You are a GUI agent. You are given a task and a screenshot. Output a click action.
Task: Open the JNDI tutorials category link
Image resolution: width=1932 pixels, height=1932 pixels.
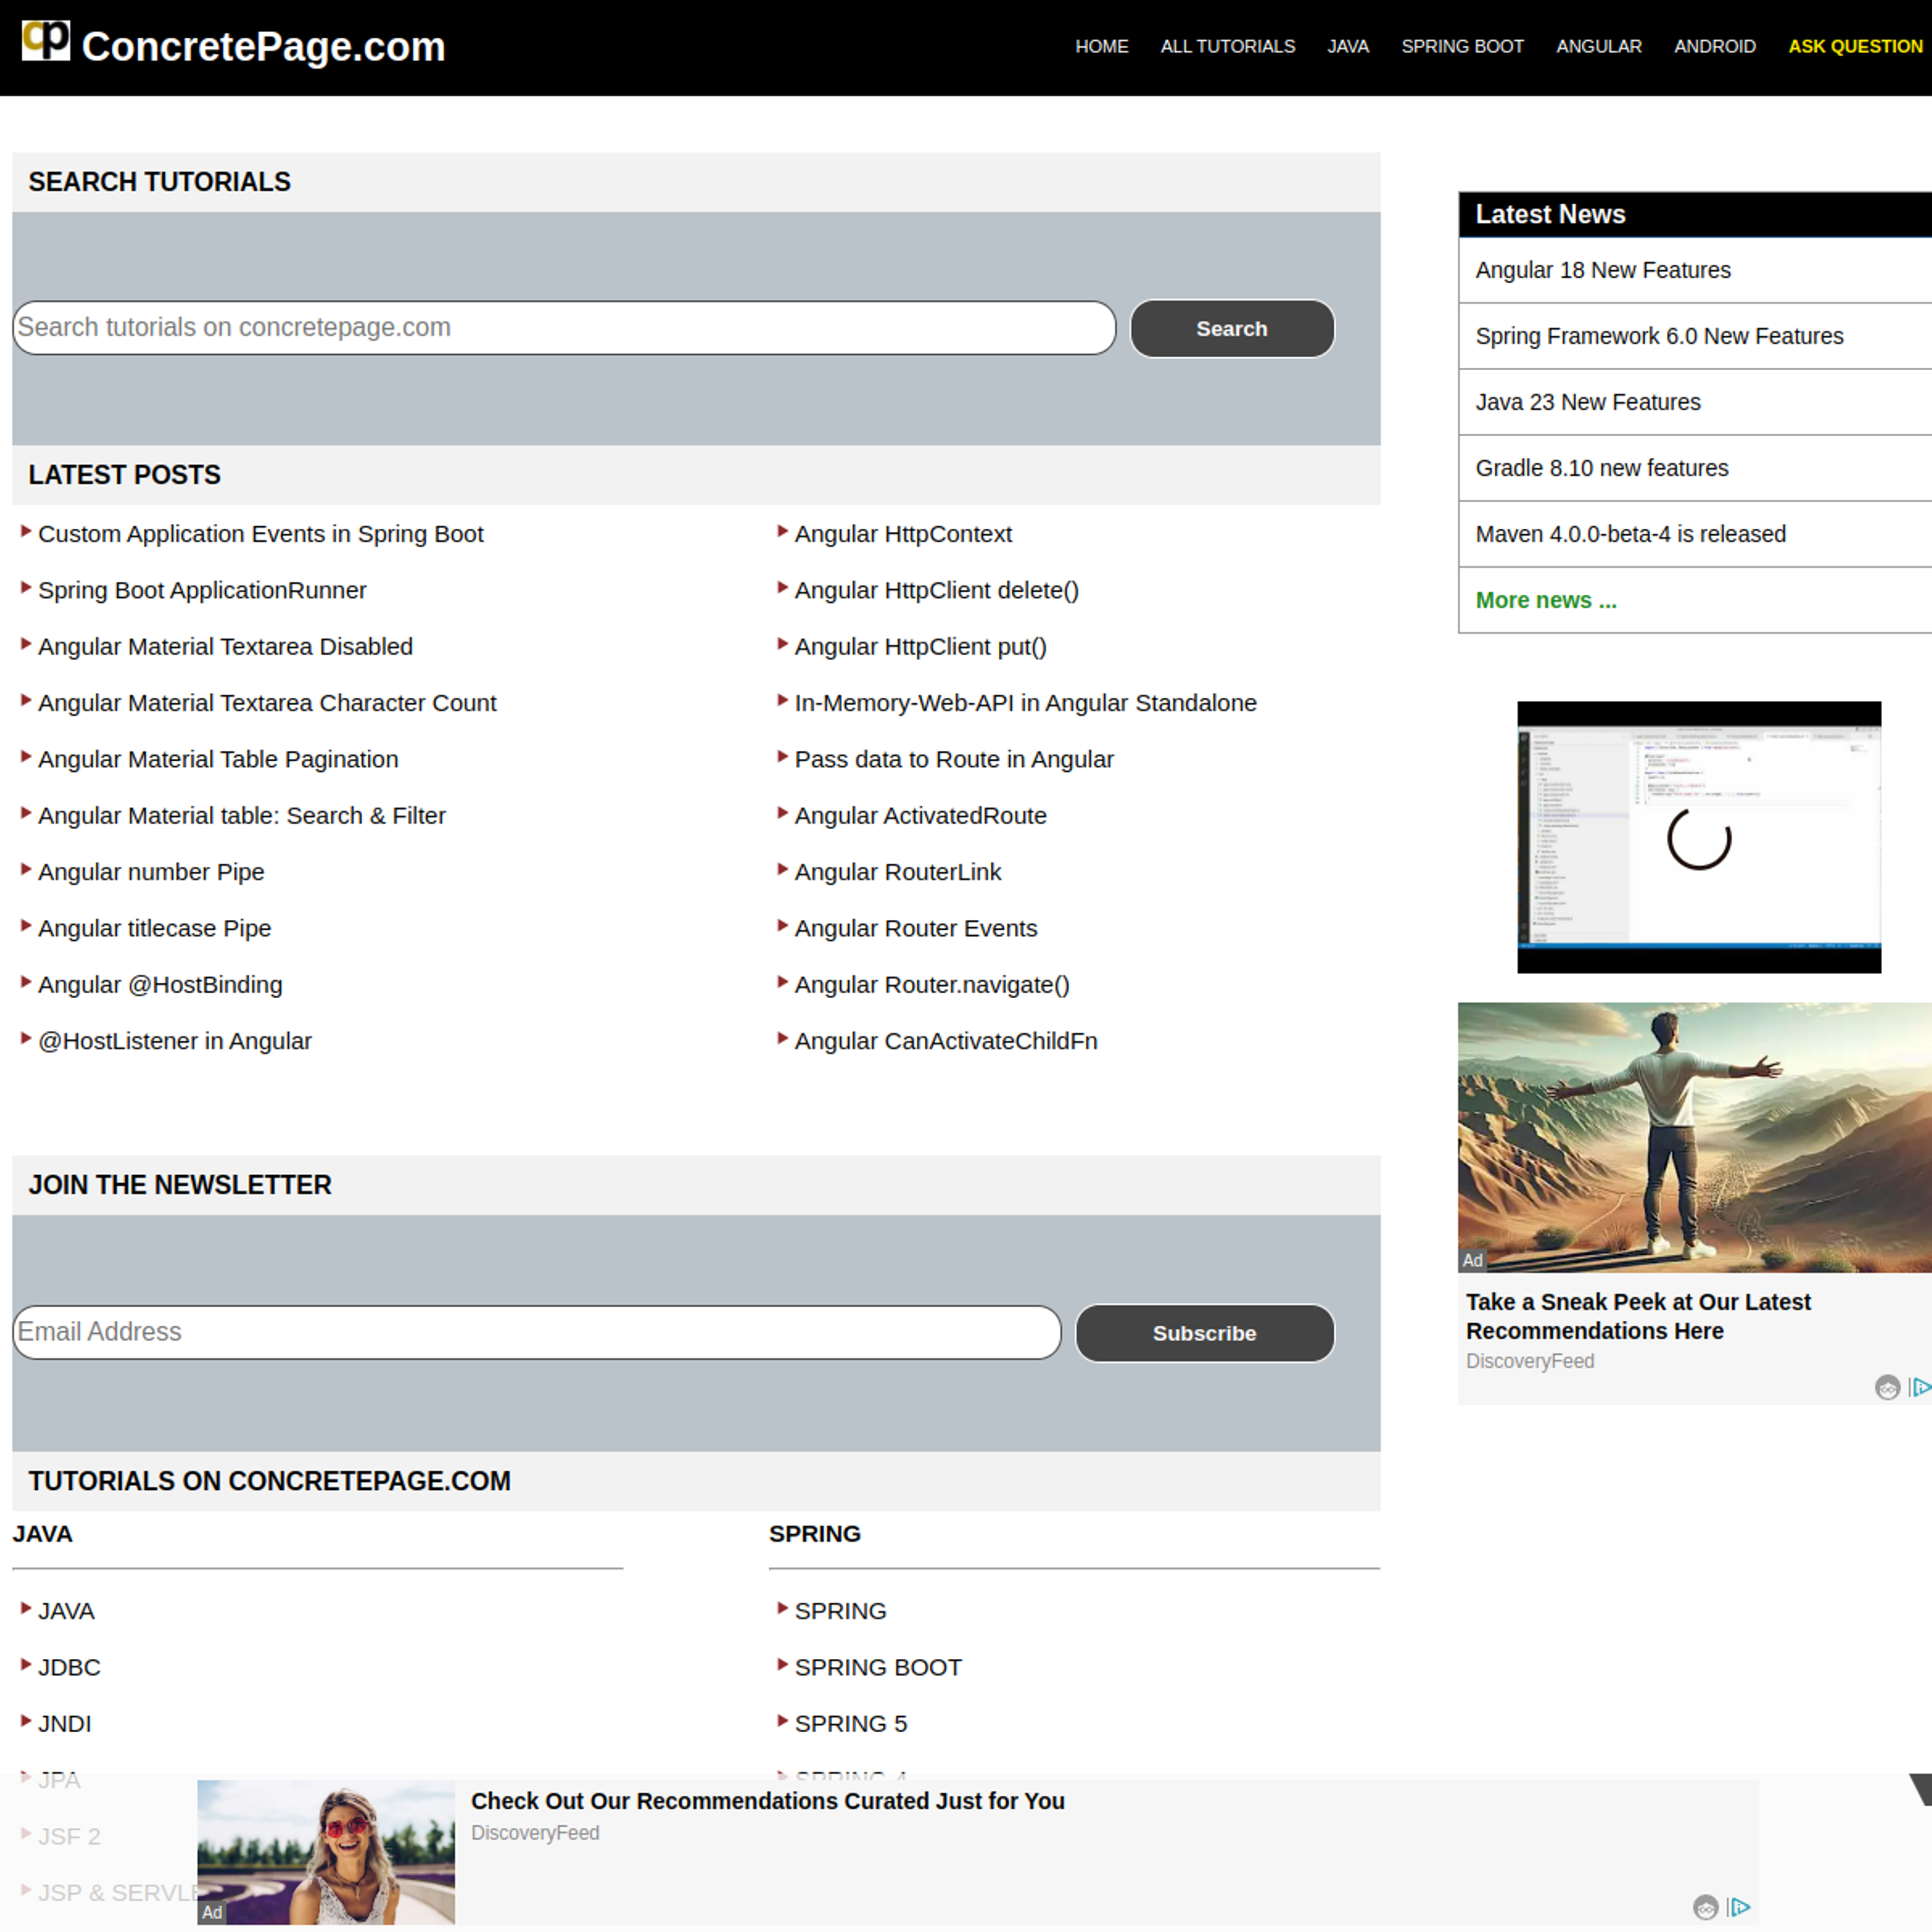(x=64, y=1724)
